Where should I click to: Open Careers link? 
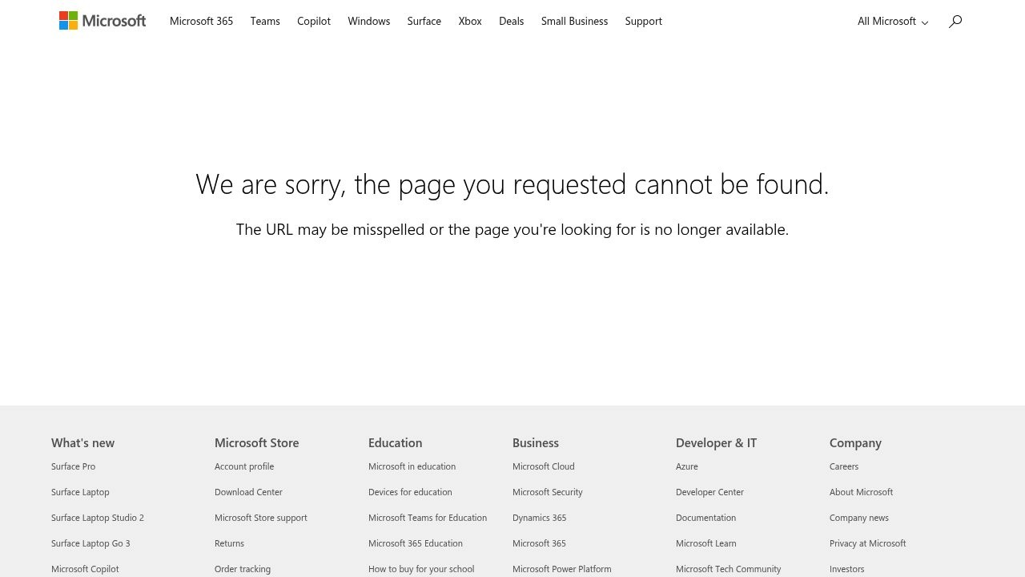[844, 466]
